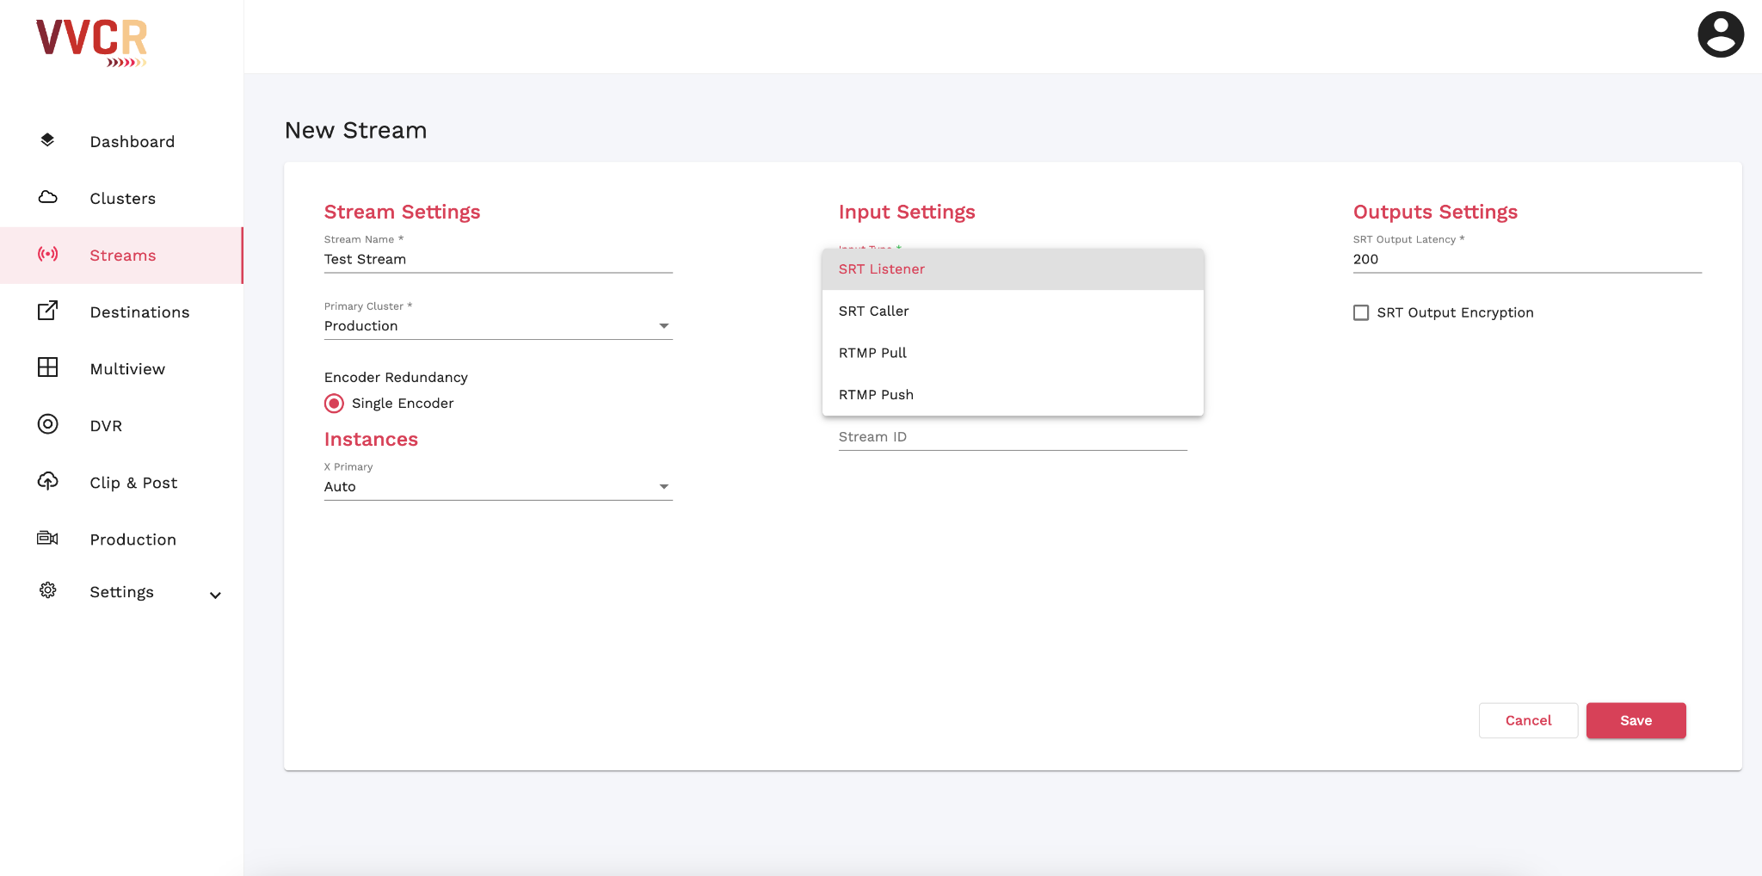The image size is (1762, 876).
Task: Click the Streams broadcast icon
Action: pyautogui.click(x=47, y=255)
